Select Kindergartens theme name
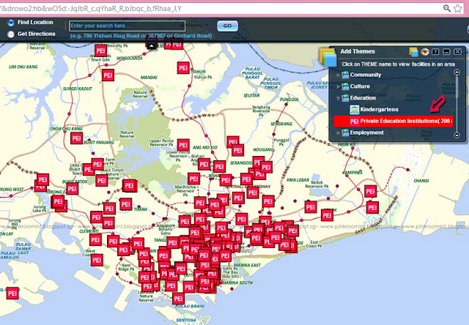The height and width of the screenshot is (325, 469). click(x=380, y=109)
